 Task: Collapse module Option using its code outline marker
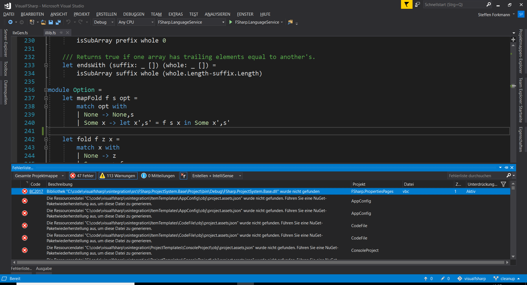click(x=46, y=90)
